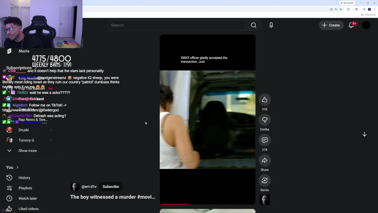
Task: Click the Tommy G channel avatar
Action: 9,140
